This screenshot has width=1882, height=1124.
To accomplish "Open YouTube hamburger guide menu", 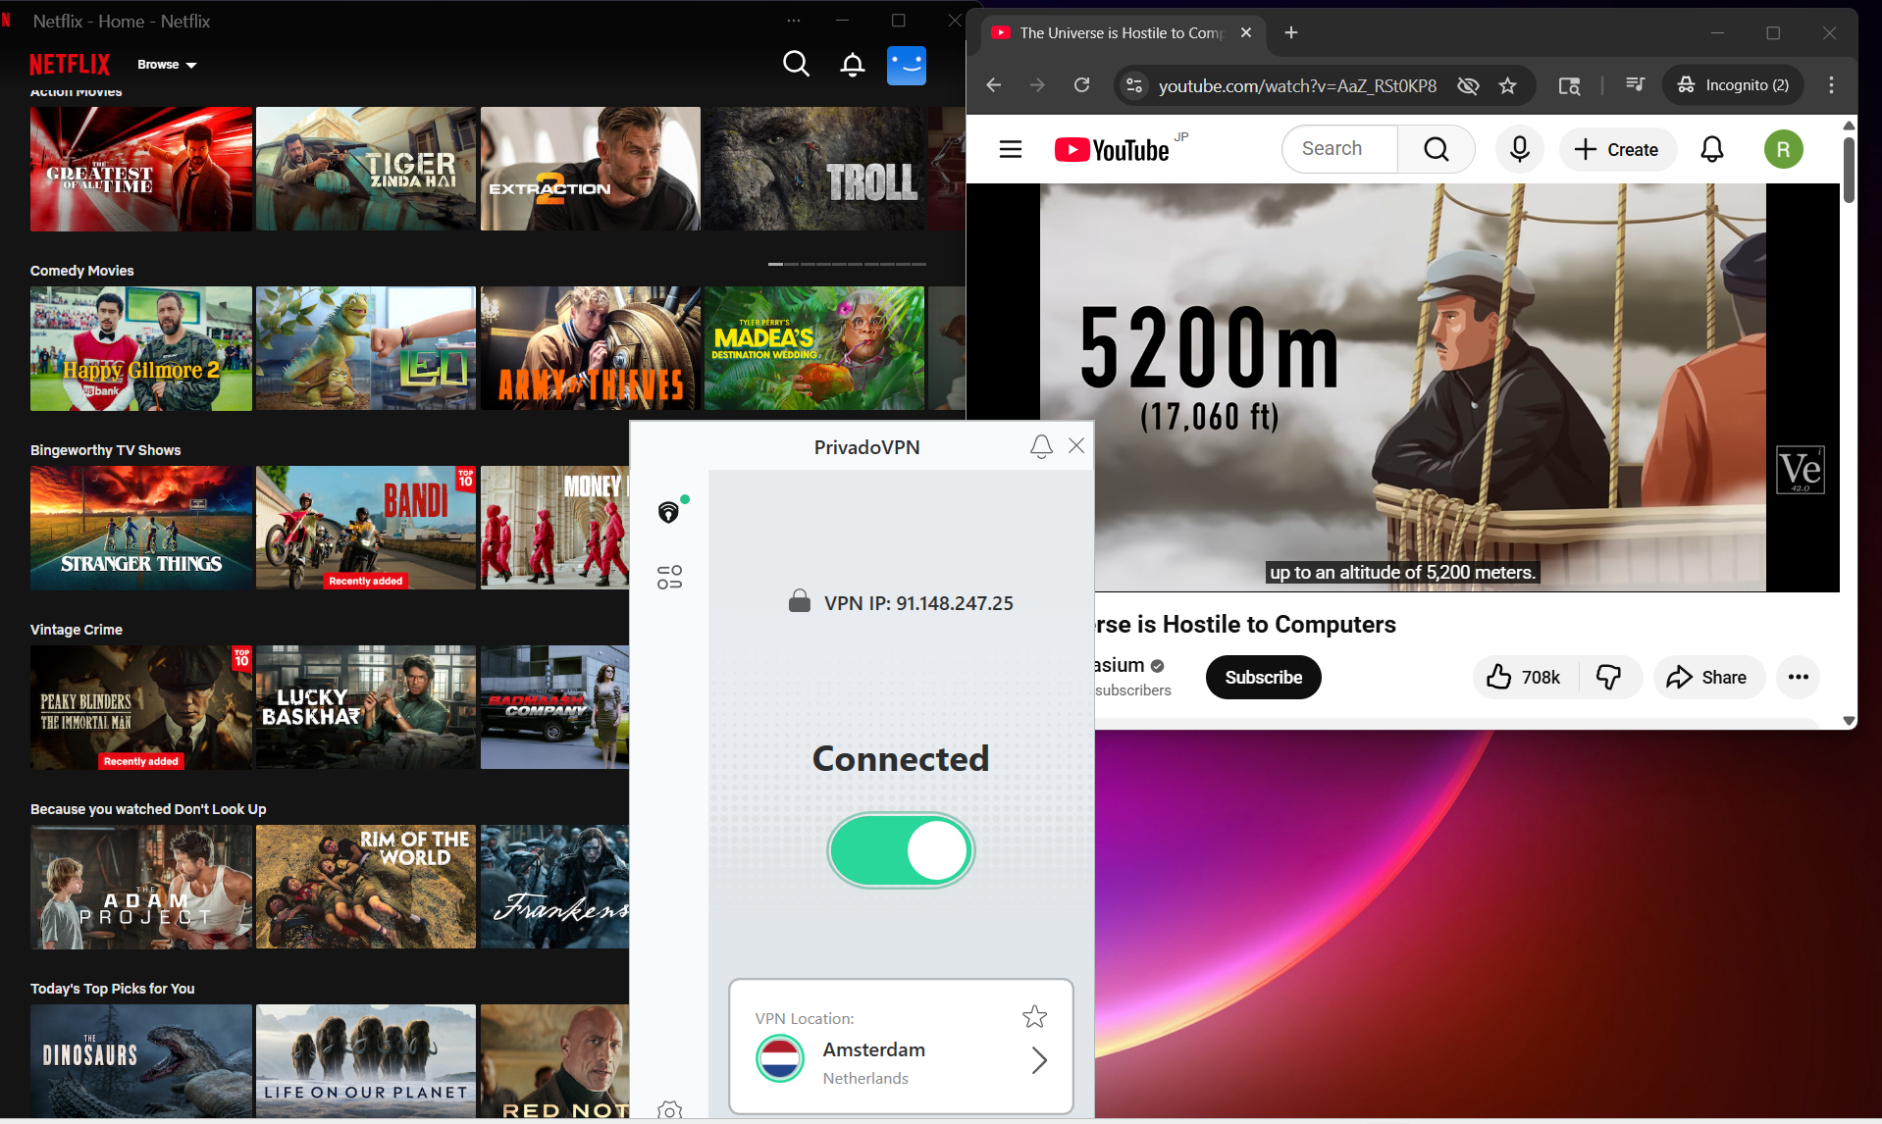I will 1011,149.
